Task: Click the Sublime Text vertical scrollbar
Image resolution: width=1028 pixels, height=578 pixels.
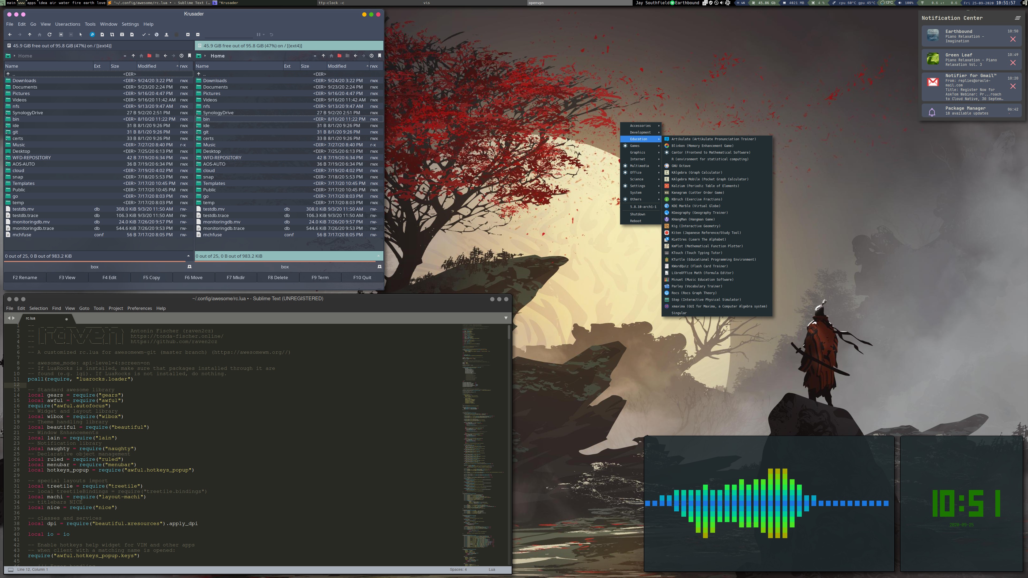Action: pyautogui.click(x=509, y=333)
